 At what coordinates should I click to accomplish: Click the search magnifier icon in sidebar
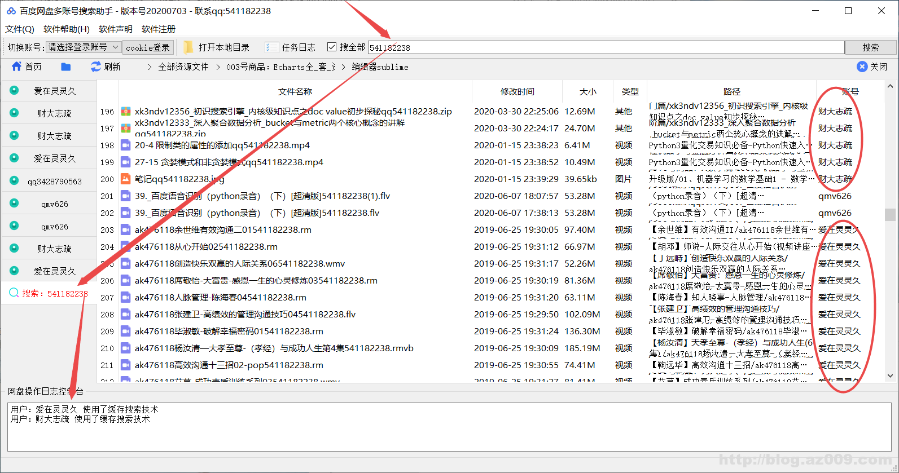[x=14, y=293]
